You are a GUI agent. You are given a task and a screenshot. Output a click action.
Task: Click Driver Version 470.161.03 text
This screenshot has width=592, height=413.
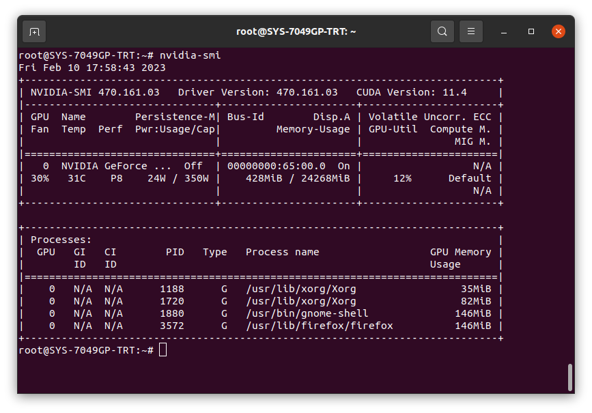coord(258,92)
